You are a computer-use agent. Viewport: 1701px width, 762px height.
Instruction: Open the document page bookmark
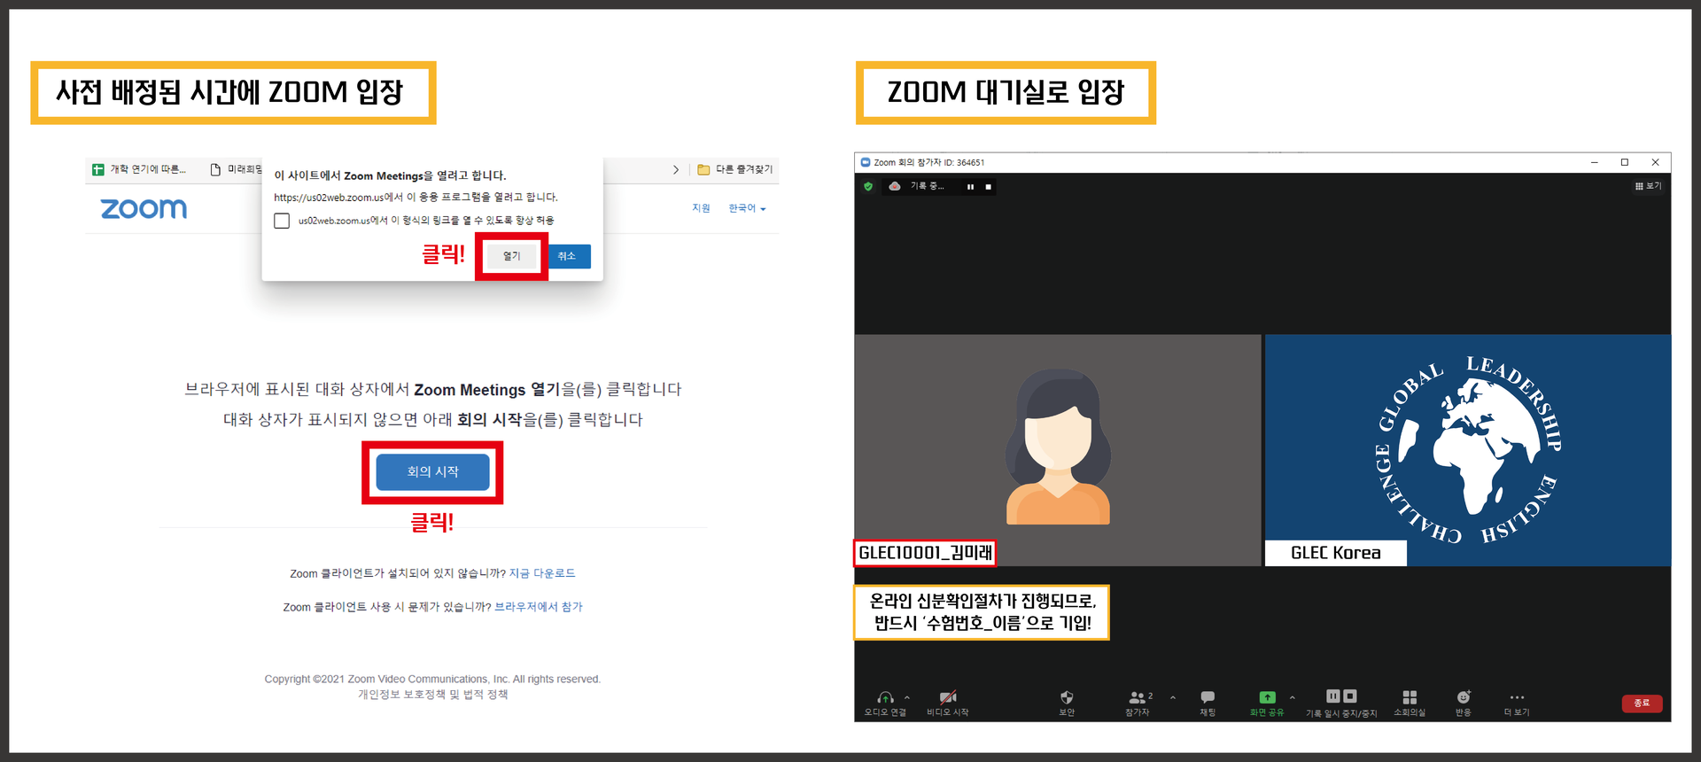pos(236,169)
